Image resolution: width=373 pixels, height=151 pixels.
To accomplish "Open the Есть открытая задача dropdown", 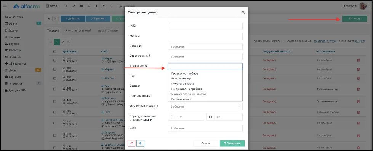I will click(x=205, y=106).
